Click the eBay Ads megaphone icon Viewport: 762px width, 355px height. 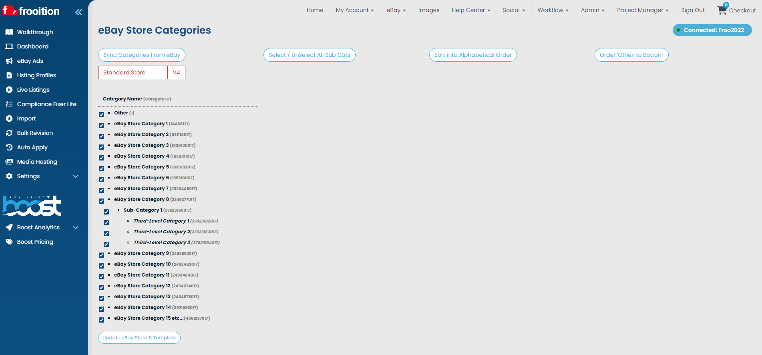(9, 61)
